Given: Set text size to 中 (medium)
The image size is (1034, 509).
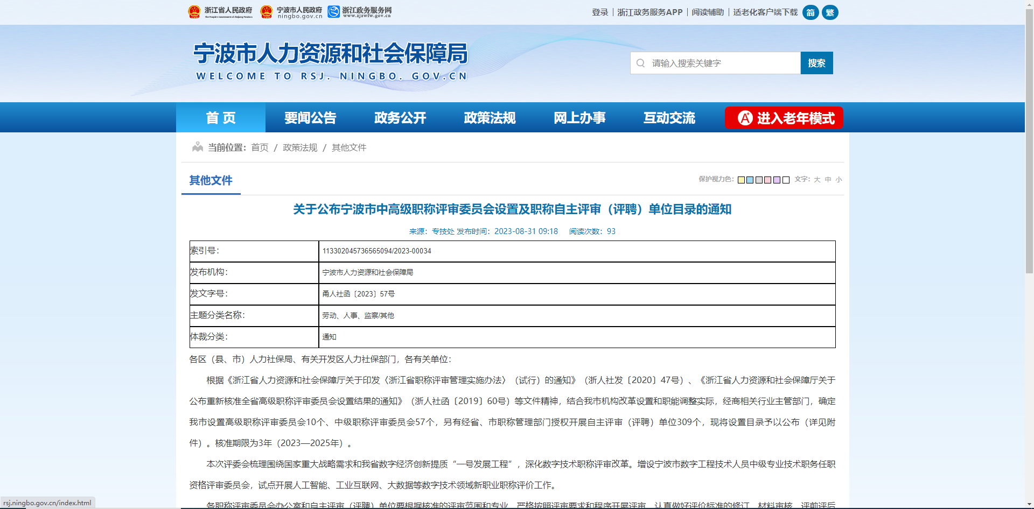Looking at the screenshot, I should (828, 180).
